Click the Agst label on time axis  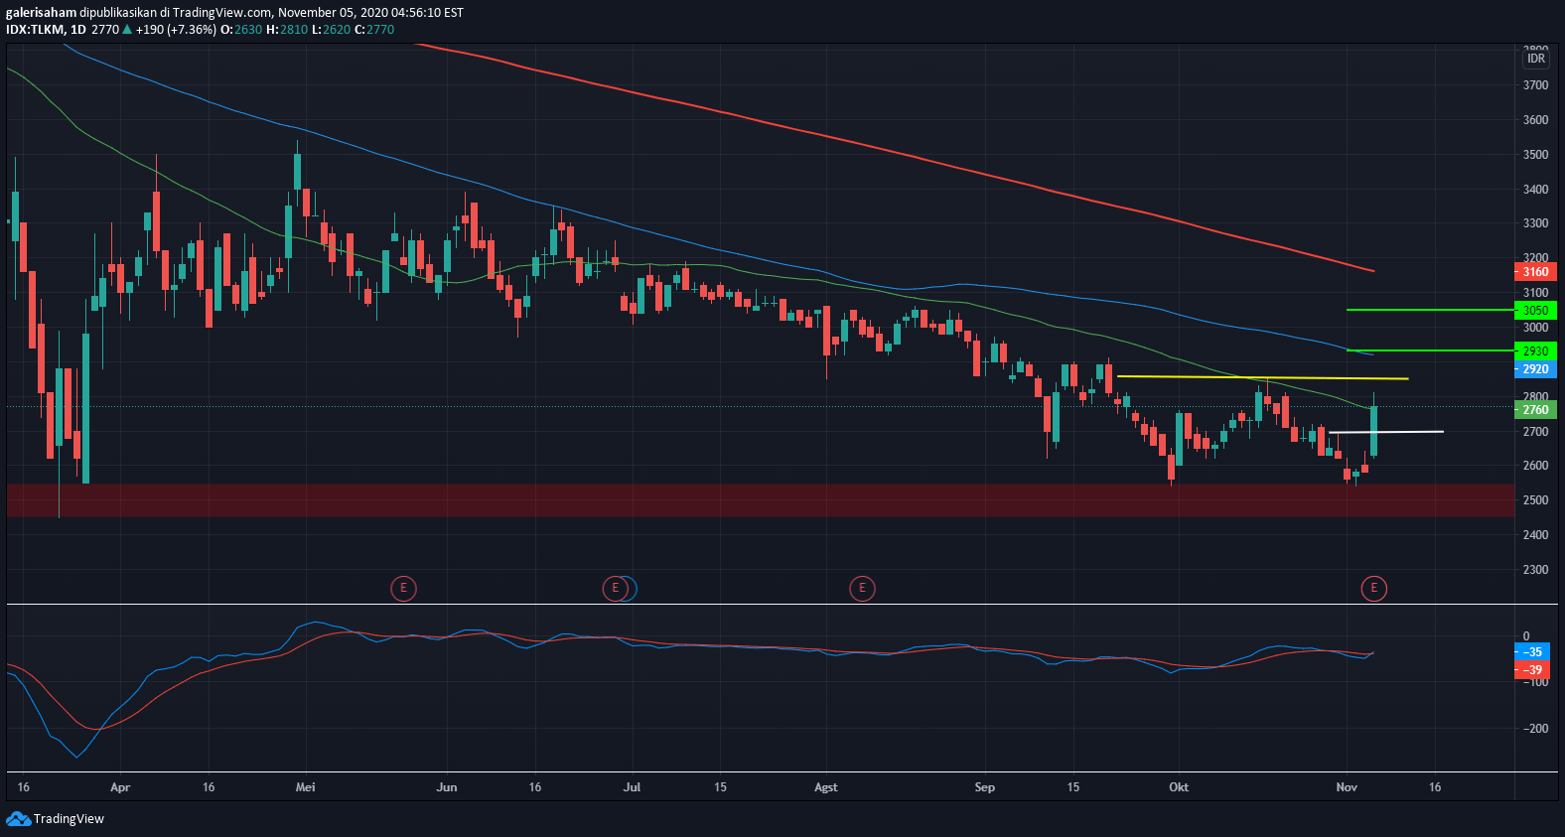coord(826,787)
